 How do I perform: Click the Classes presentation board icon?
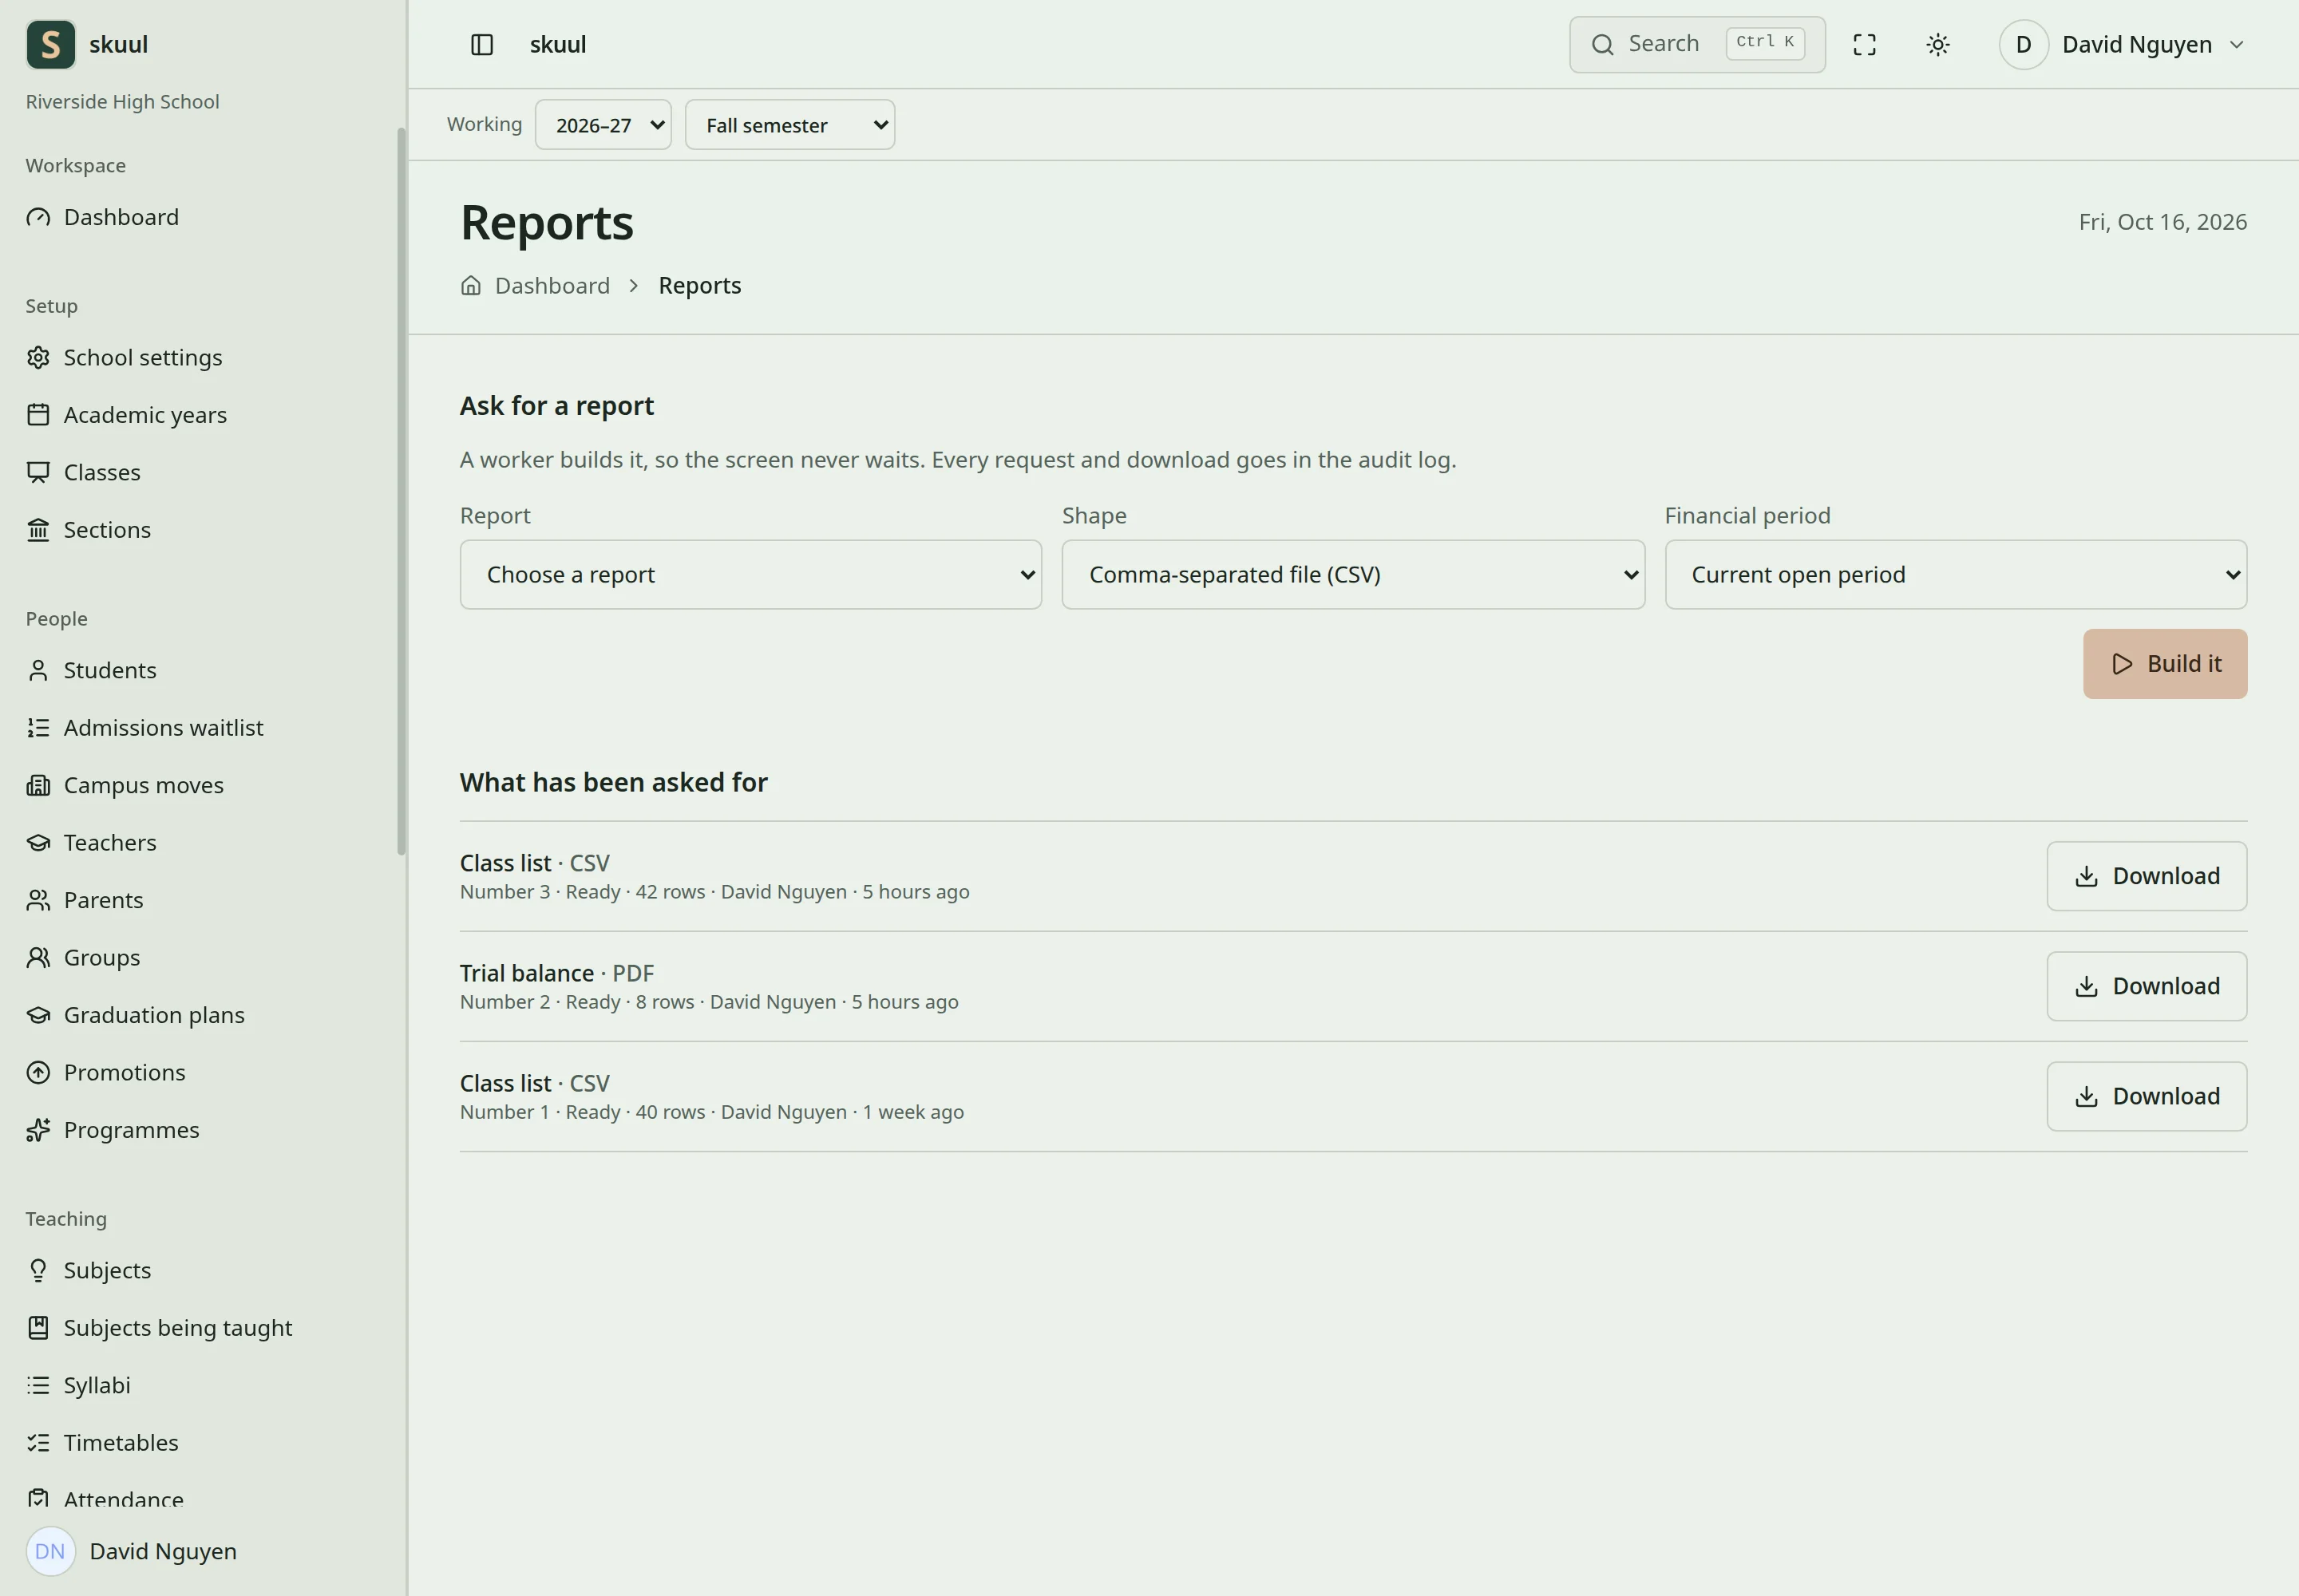[x=38, y=472]
